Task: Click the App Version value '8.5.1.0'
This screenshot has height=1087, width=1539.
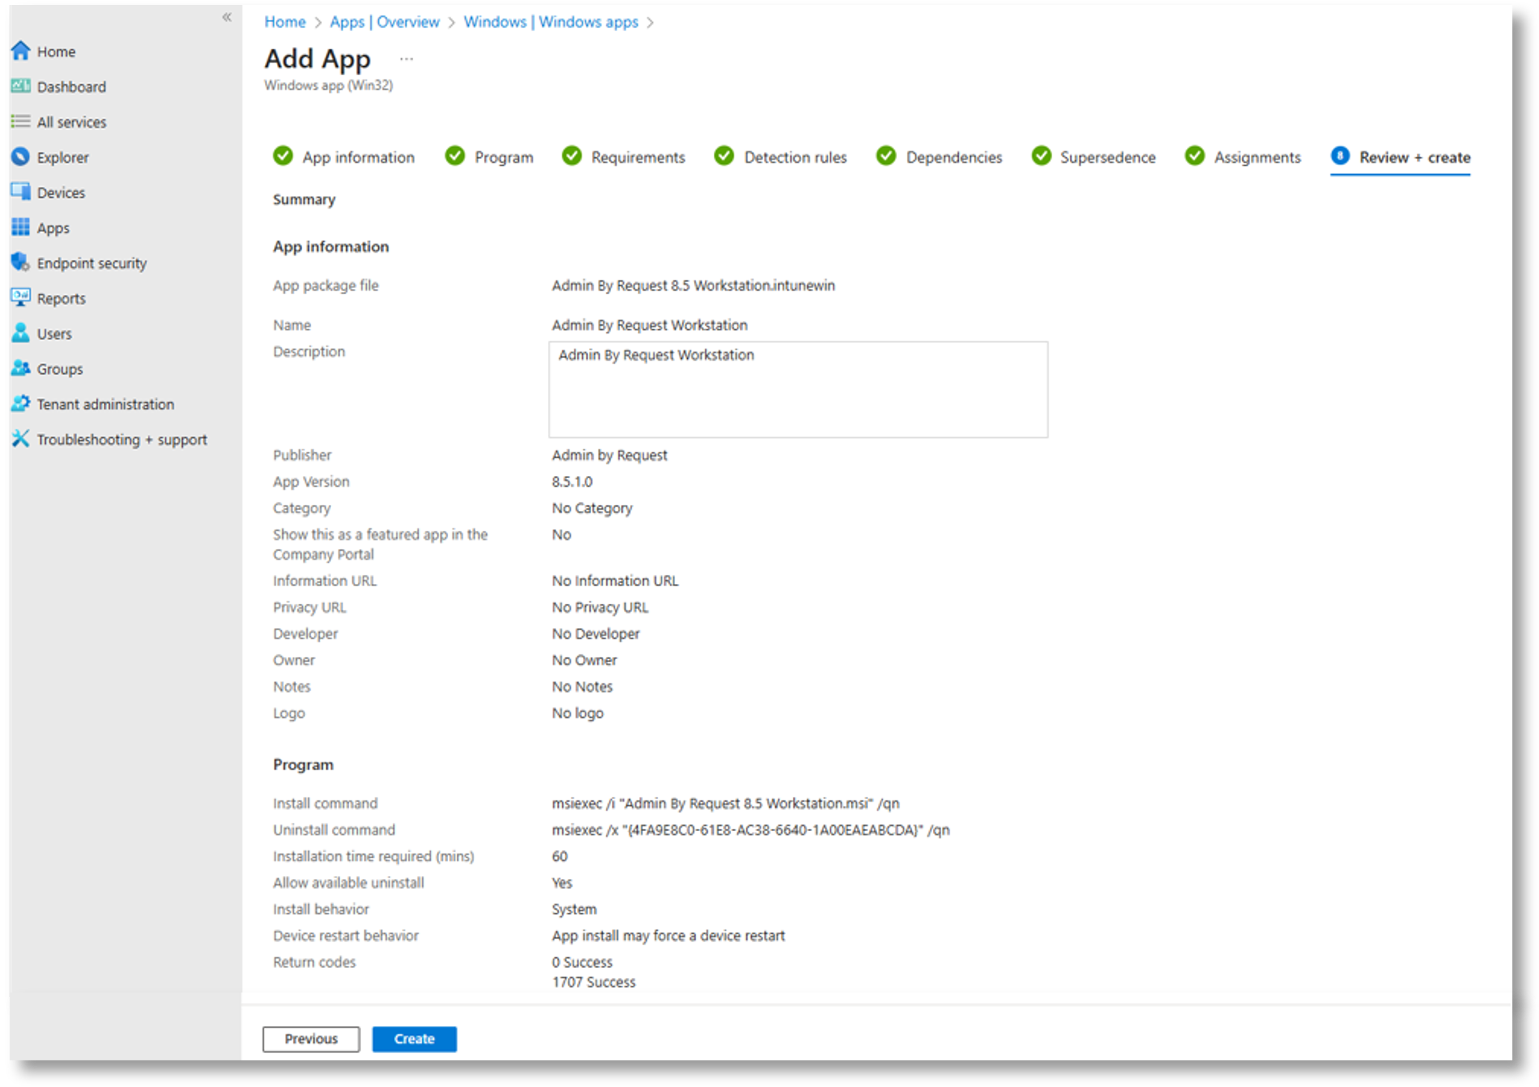Action: (x=572, y=481)
